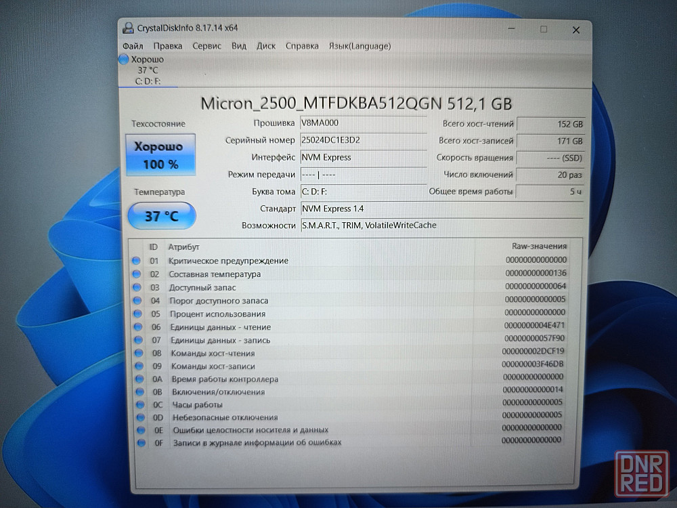The height and width of the screenshot is (508, 677).
Task: Select the Включения/отключения attribute row
Action: (x=350, y=391)
